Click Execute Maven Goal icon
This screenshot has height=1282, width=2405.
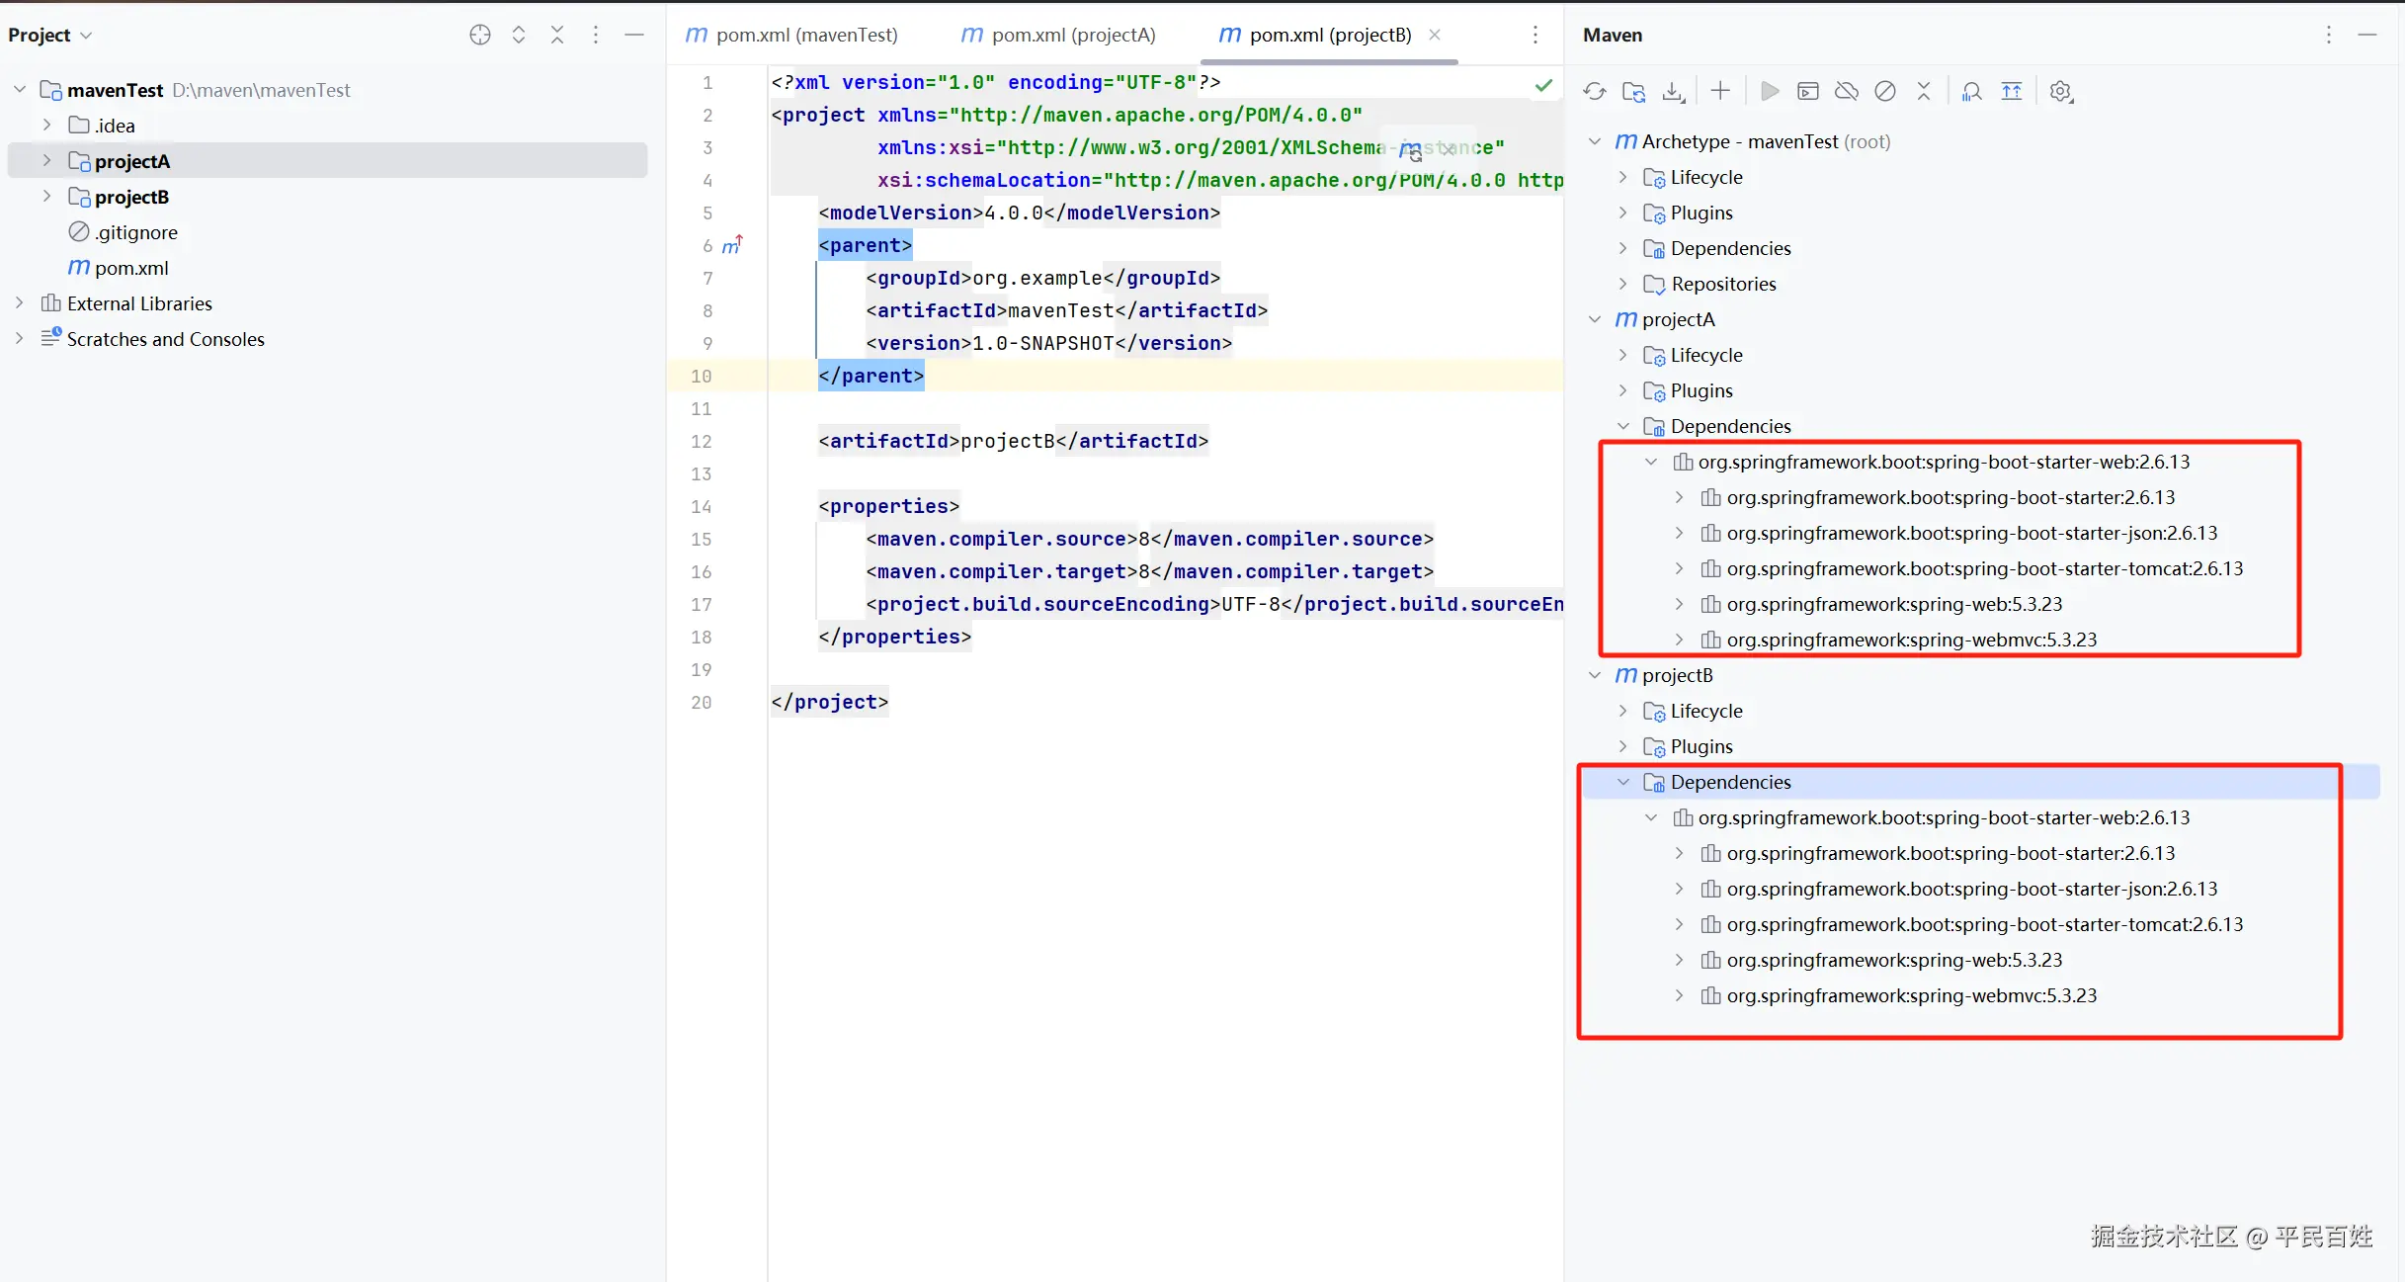click(x=1807, y=92)
